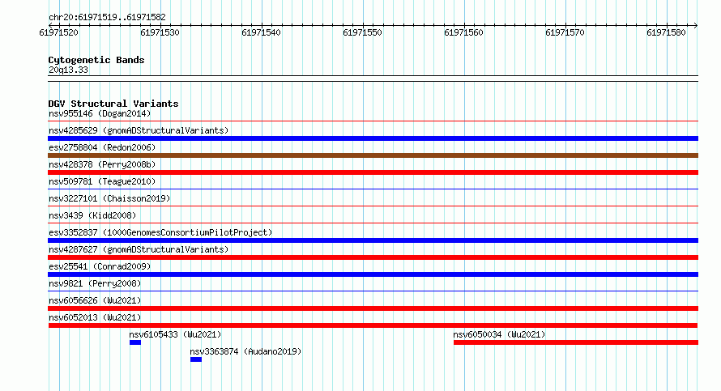Click the nsv509781 (Teague2010) label
The image size is (721, 391).
point(102,181)
